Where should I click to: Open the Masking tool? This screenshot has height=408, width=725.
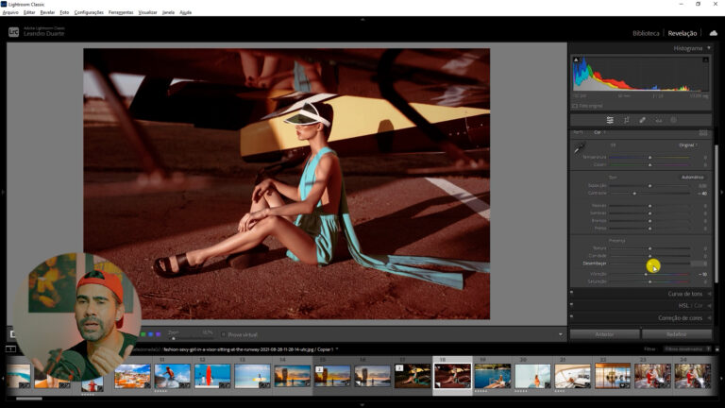click(x=673, y=120)
